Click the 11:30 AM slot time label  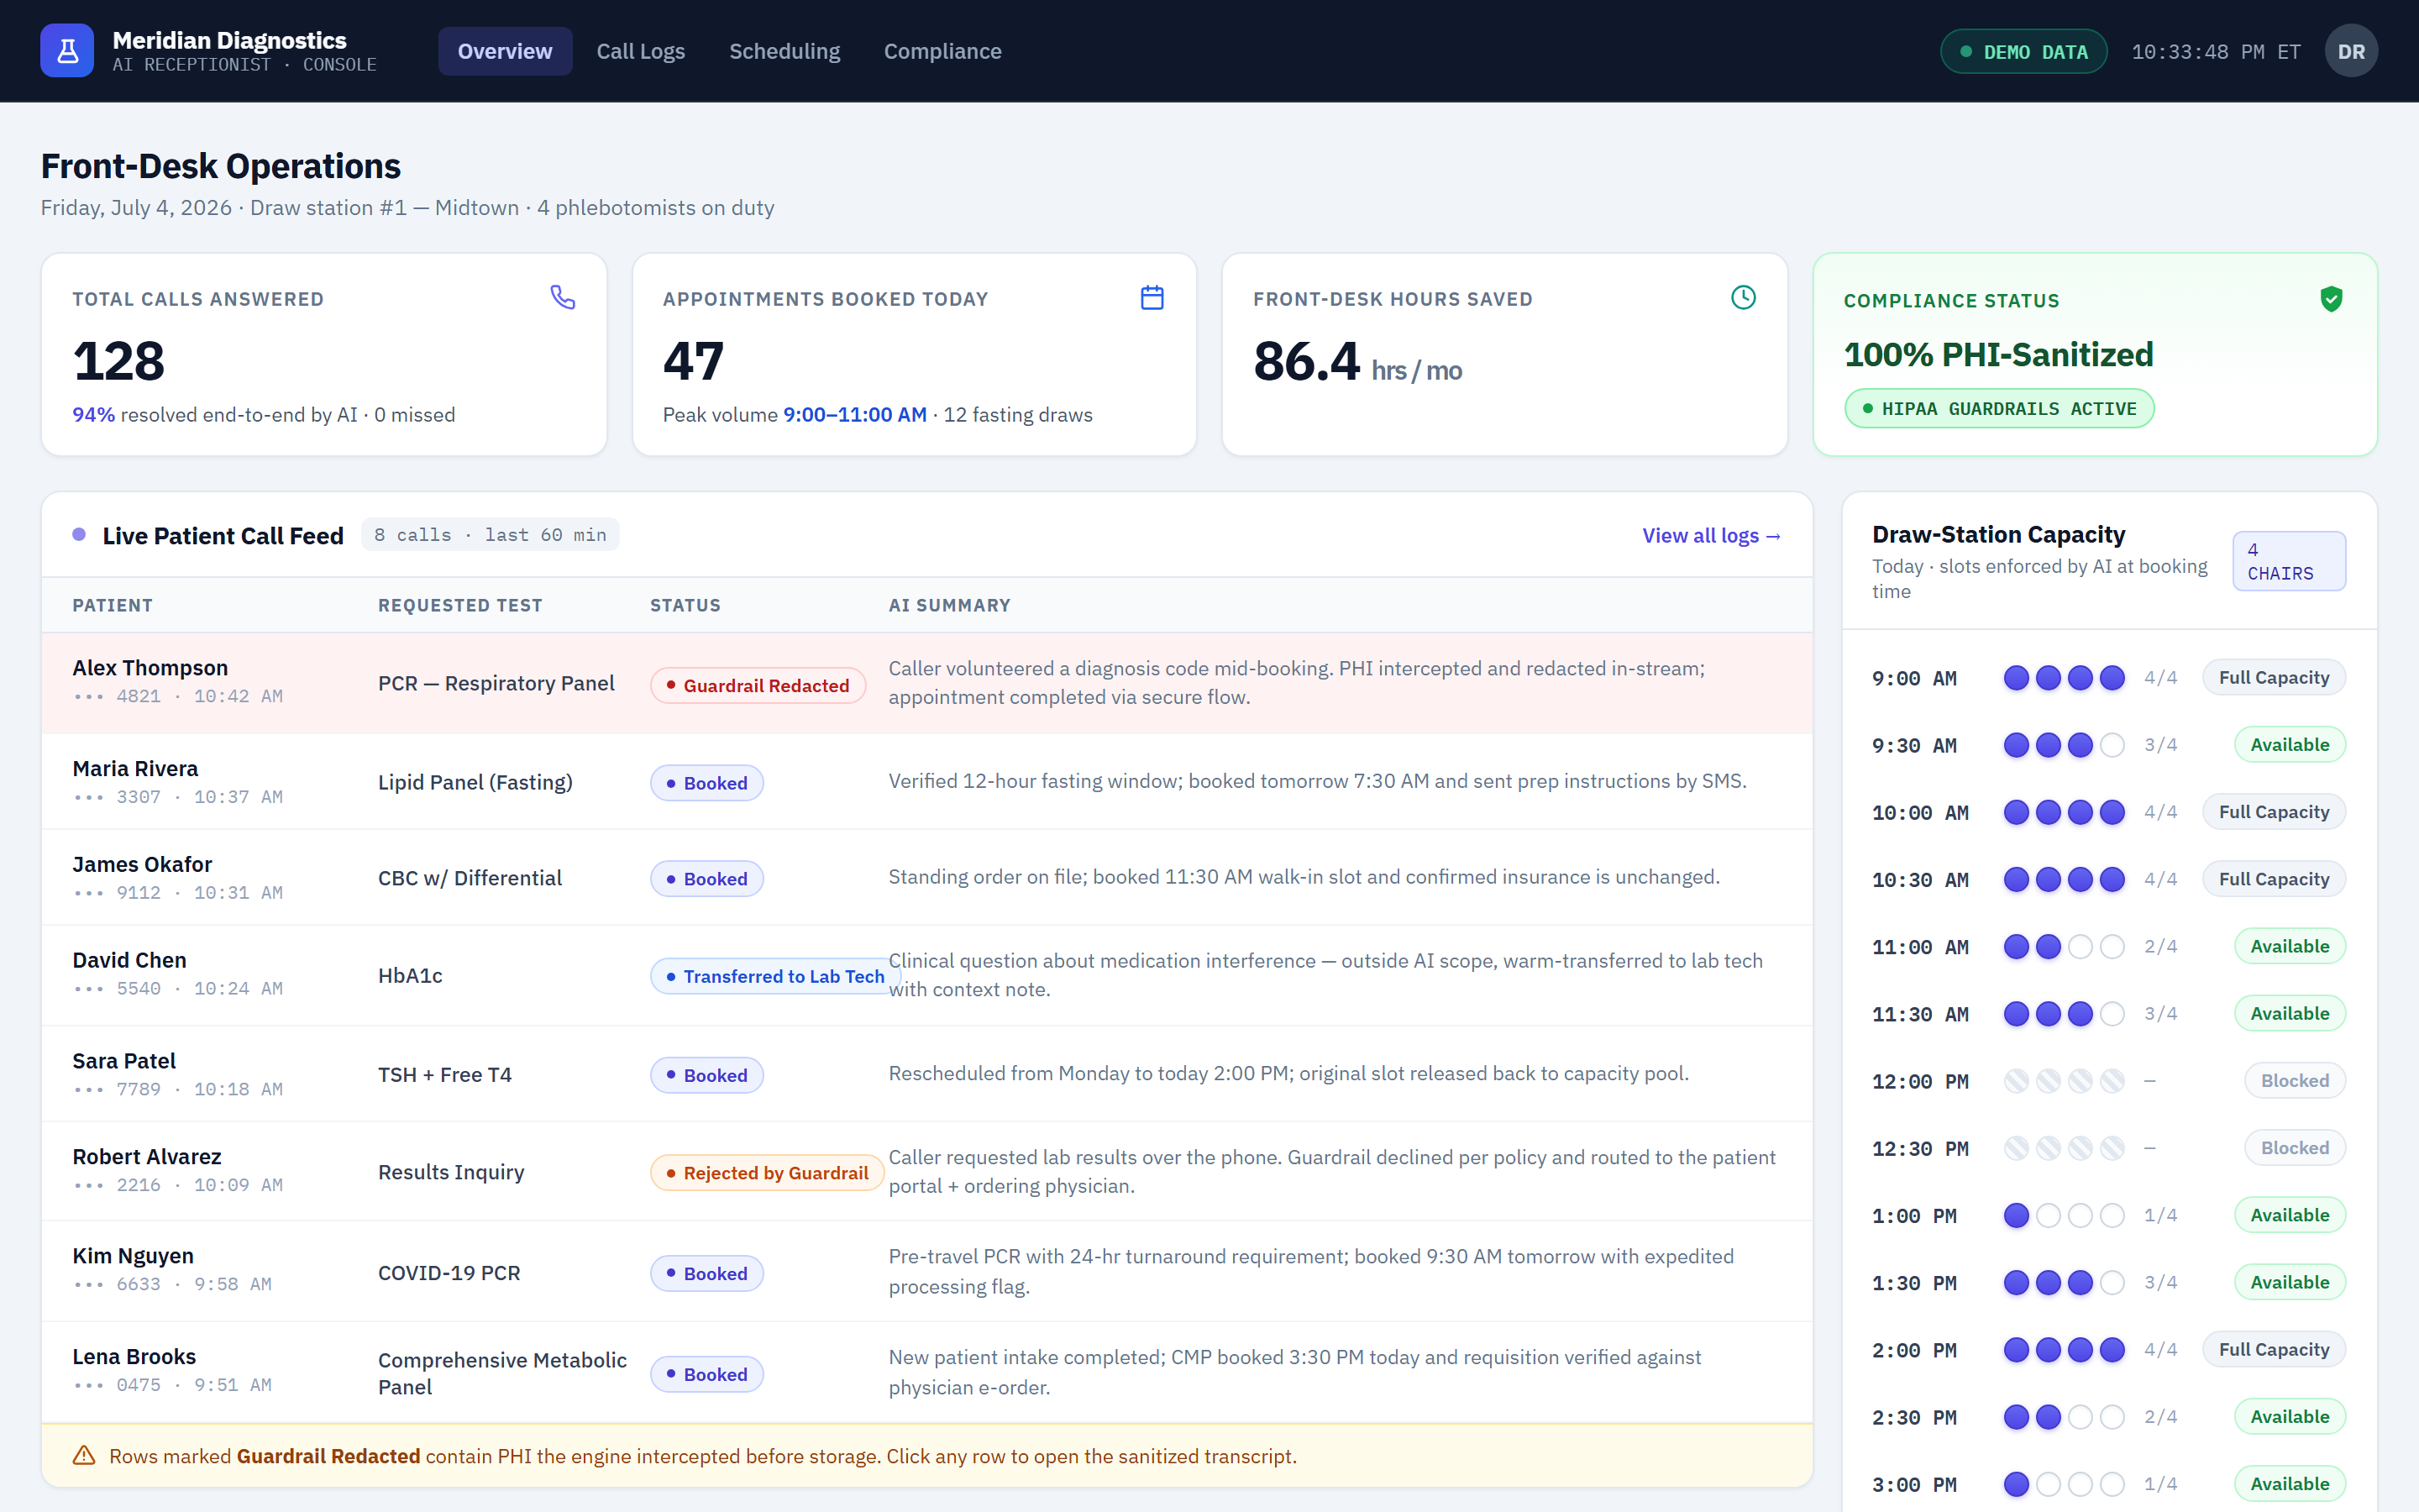pos(1920,1014)
